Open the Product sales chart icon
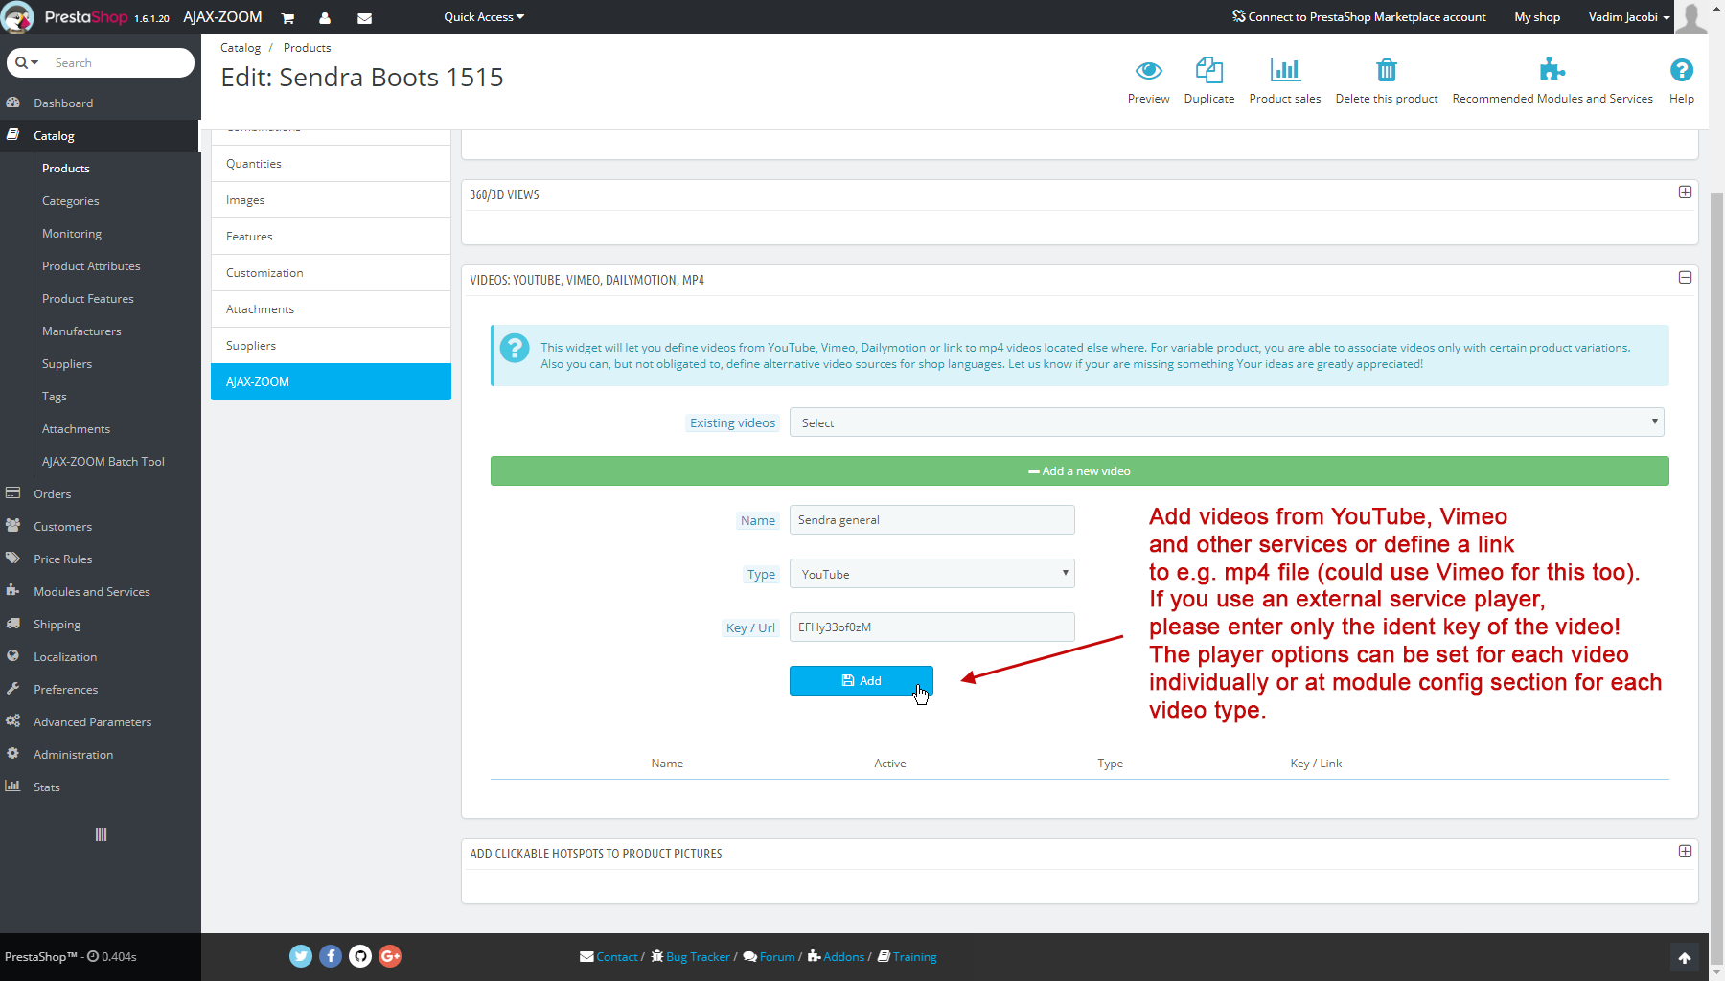1725x981 pixels. tap(1285, 70)
